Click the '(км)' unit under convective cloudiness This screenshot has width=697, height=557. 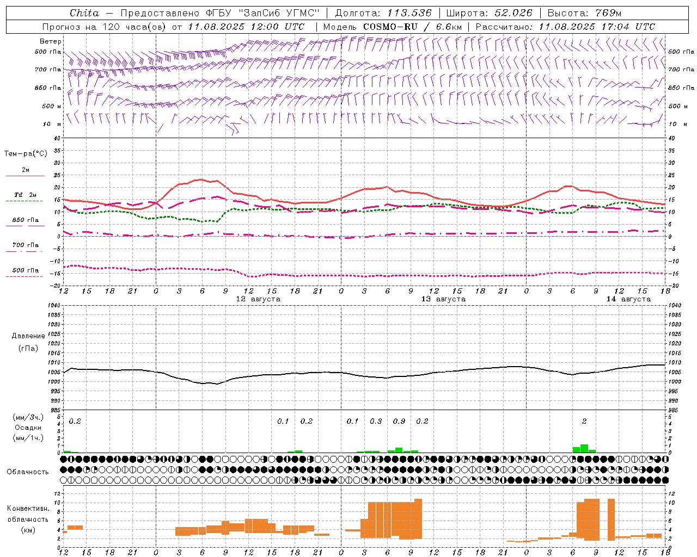point(28,529)
